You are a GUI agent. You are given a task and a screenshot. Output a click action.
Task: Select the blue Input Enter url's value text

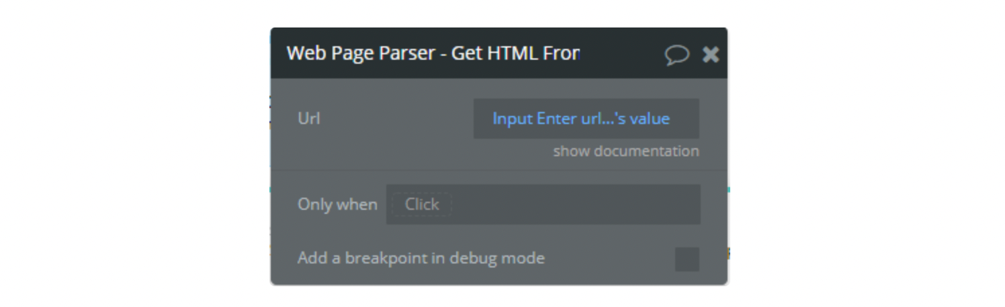coord(581,119)
